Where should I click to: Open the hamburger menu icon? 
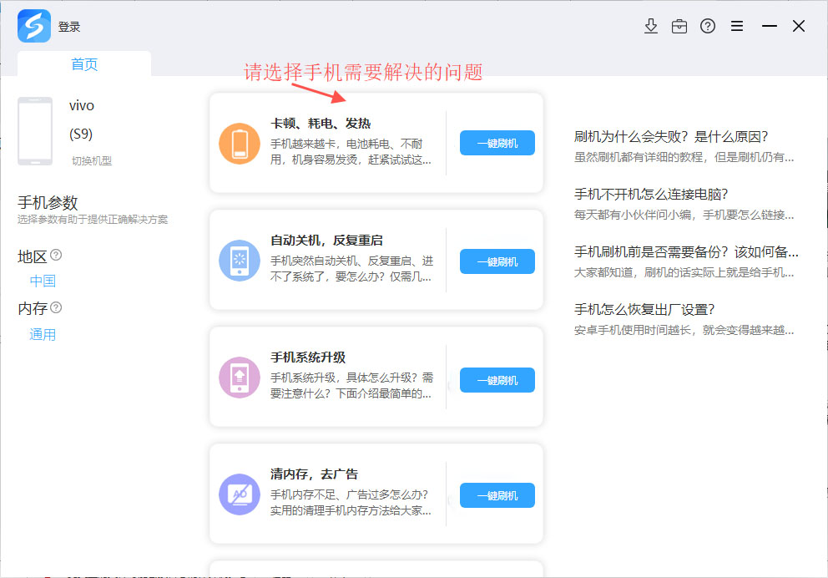736,26
